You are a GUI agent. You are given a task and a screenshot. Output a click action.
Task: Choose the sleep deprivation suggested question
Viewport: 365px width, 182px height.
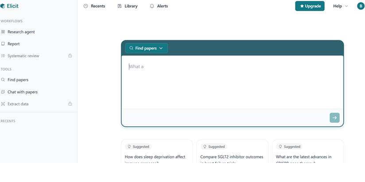tap(157, 151)
